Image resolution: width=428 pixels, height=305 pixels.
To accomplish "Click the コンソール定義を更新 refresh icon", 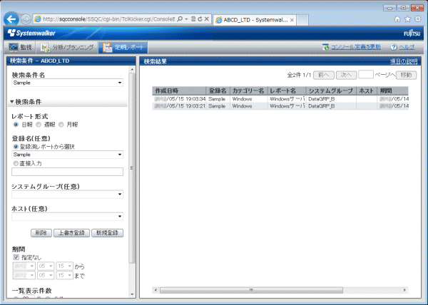I will click(x=325, y=48).
